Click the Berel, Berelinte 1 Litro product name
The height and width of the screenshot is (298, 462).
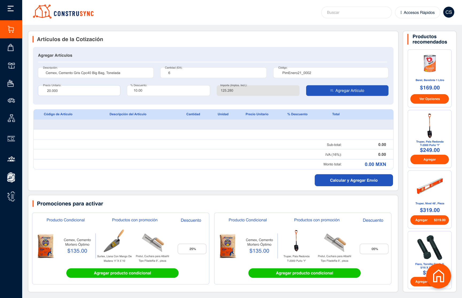pyautogui.click(x=430, y=80)
